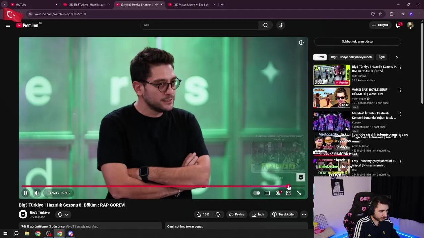Open the 'VAHŞİ BATI BÖYLE ŞERİF GÖRMEDİ' title
The width and height of the screenshot is (424, 238).
[x=369, y=92]
